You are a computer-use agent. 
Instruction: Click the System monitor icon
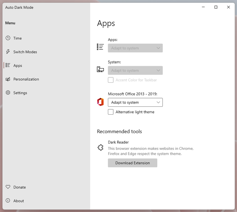click(x=100, y=70)
